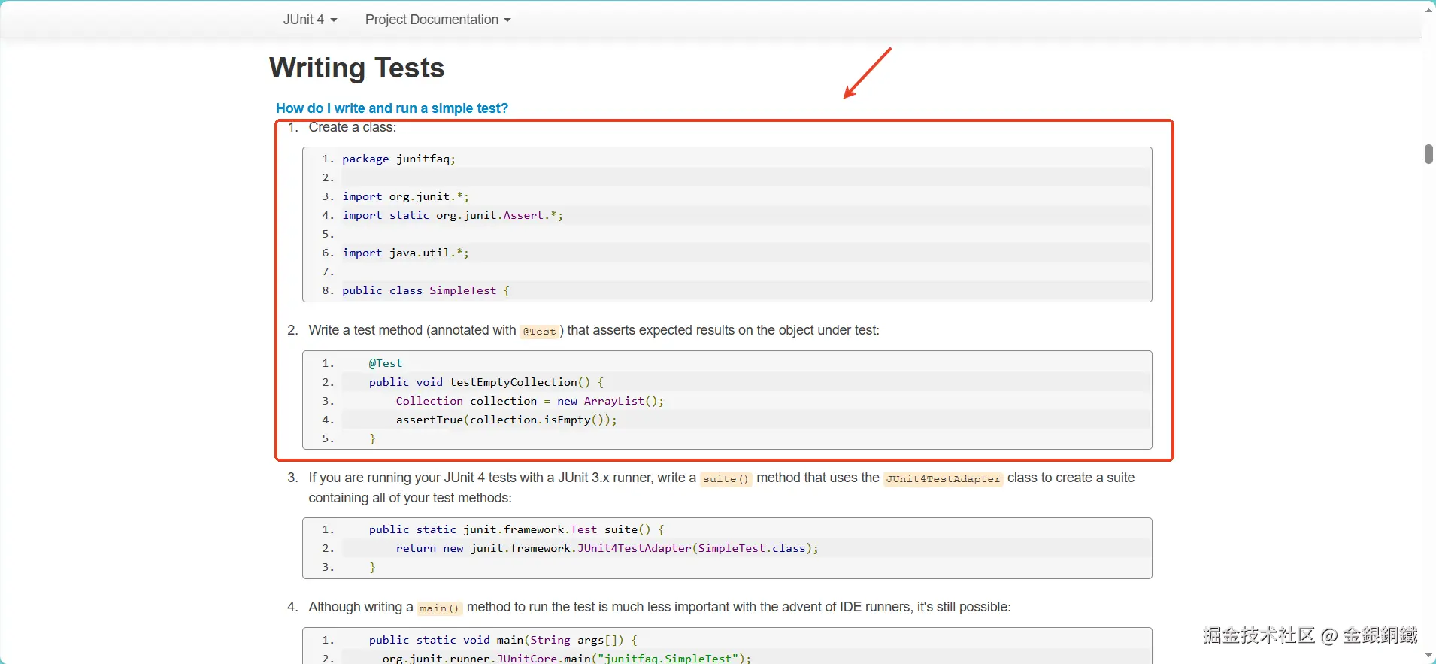This screenshot has height=664, width=1436.
Task: Click the 'public static void main(String args[])' line
Action: point(503,640)
